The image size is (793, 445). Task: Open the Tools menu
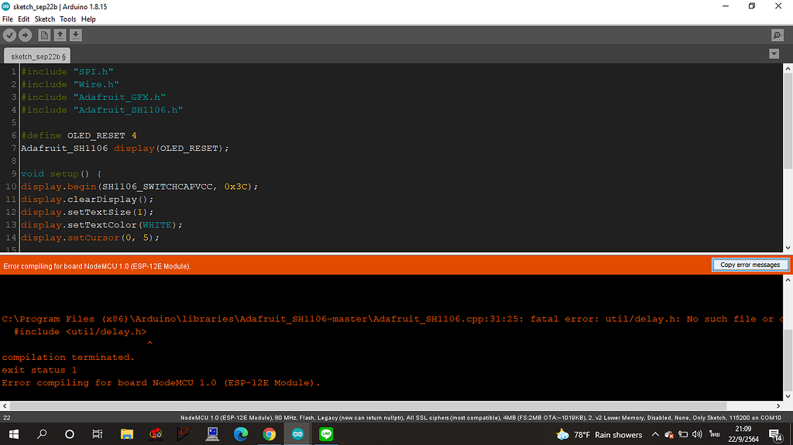tap(68, 19)
